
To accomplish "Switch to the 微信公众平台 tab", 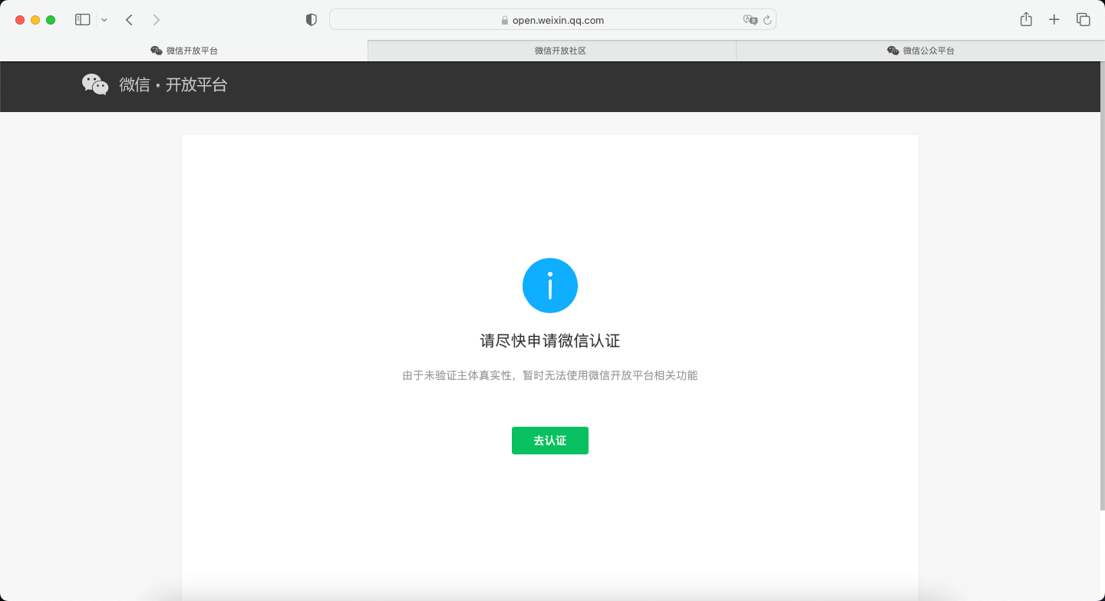I will (921, 51).
